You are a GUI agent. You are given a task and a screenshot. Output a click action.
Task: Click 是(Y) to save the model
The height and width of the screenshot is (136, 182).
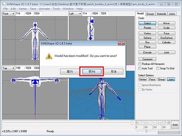pyautogui.click(x=70, y=71)
